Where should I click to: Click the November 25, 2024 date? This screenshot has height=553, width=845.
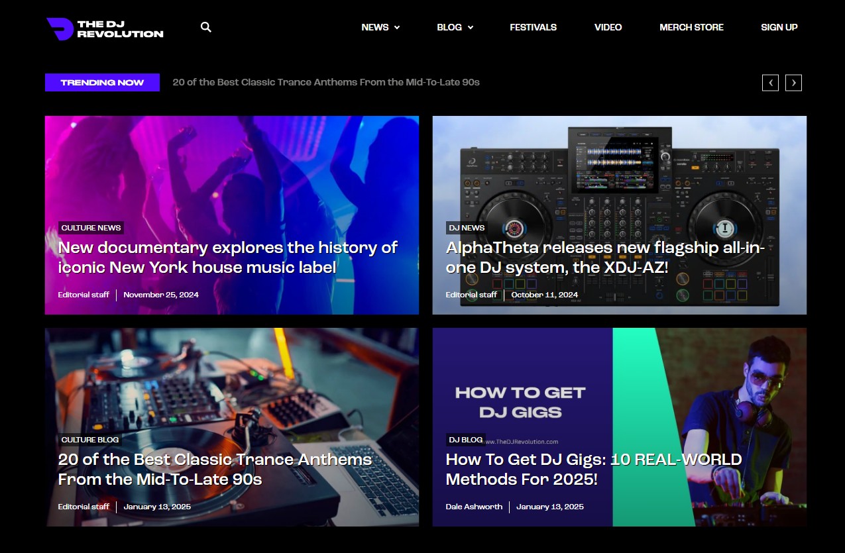coord(161,295)
